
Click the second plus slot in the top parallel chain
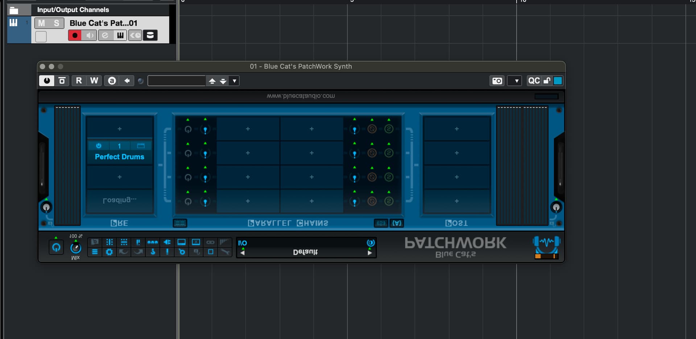coord(312,129)
